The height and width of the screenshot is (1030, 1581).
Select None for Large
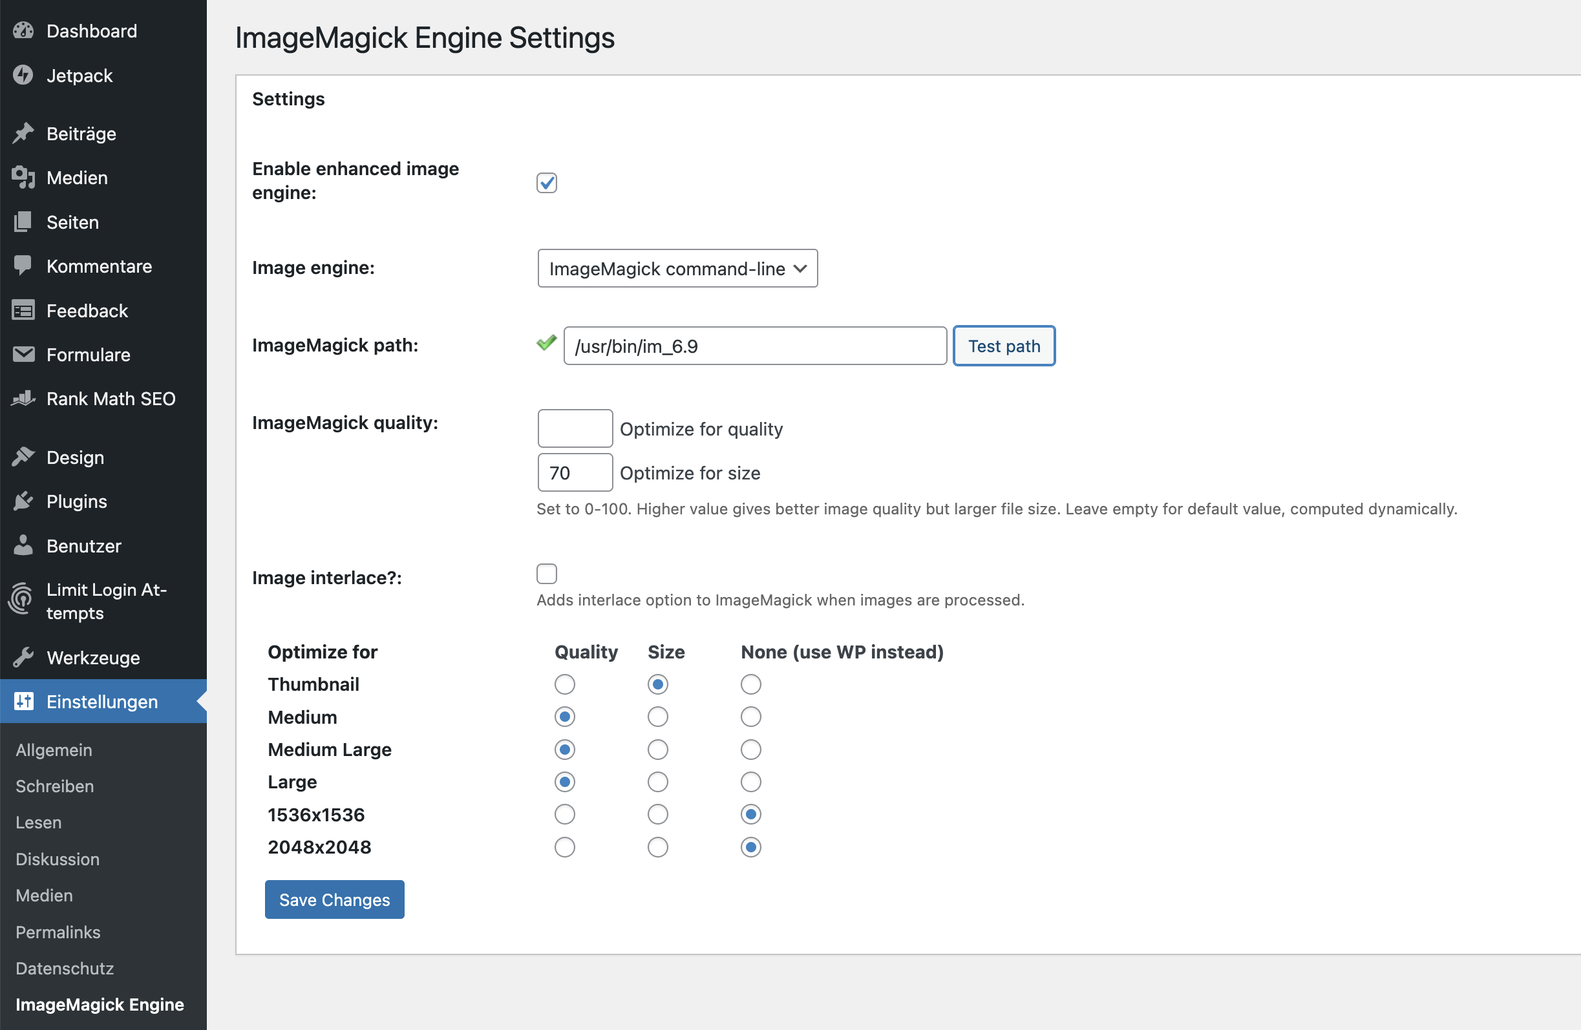pyautogui.click(x=750, y=782)
